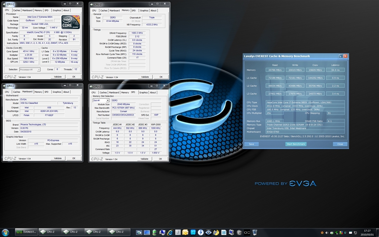379x237 pixels.
Task: Click Close button at bottom of EVEREST
Action: (340, 144)
